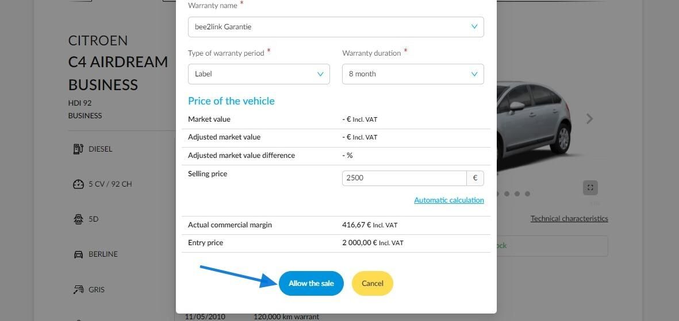The height and width of the screenshot is (321, 679).
Task: Open the Warranty name dropdown
Action: click(x=336, y=27)
